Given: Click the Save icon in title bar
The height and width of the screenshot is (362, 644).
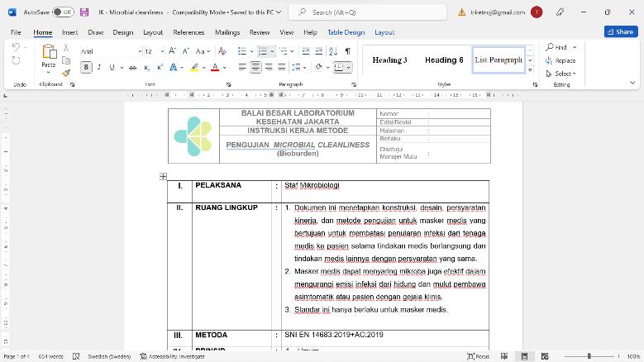Looking at the screenshot, I should click(84, 12).
